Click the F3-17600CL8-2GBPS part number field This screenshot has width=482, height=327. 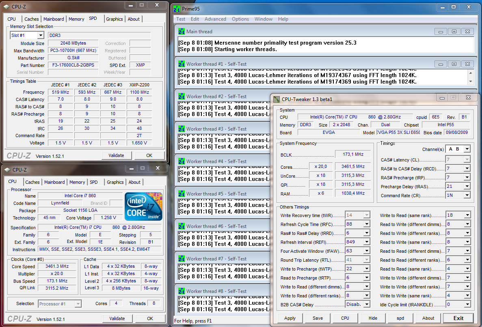coord(73,65)
